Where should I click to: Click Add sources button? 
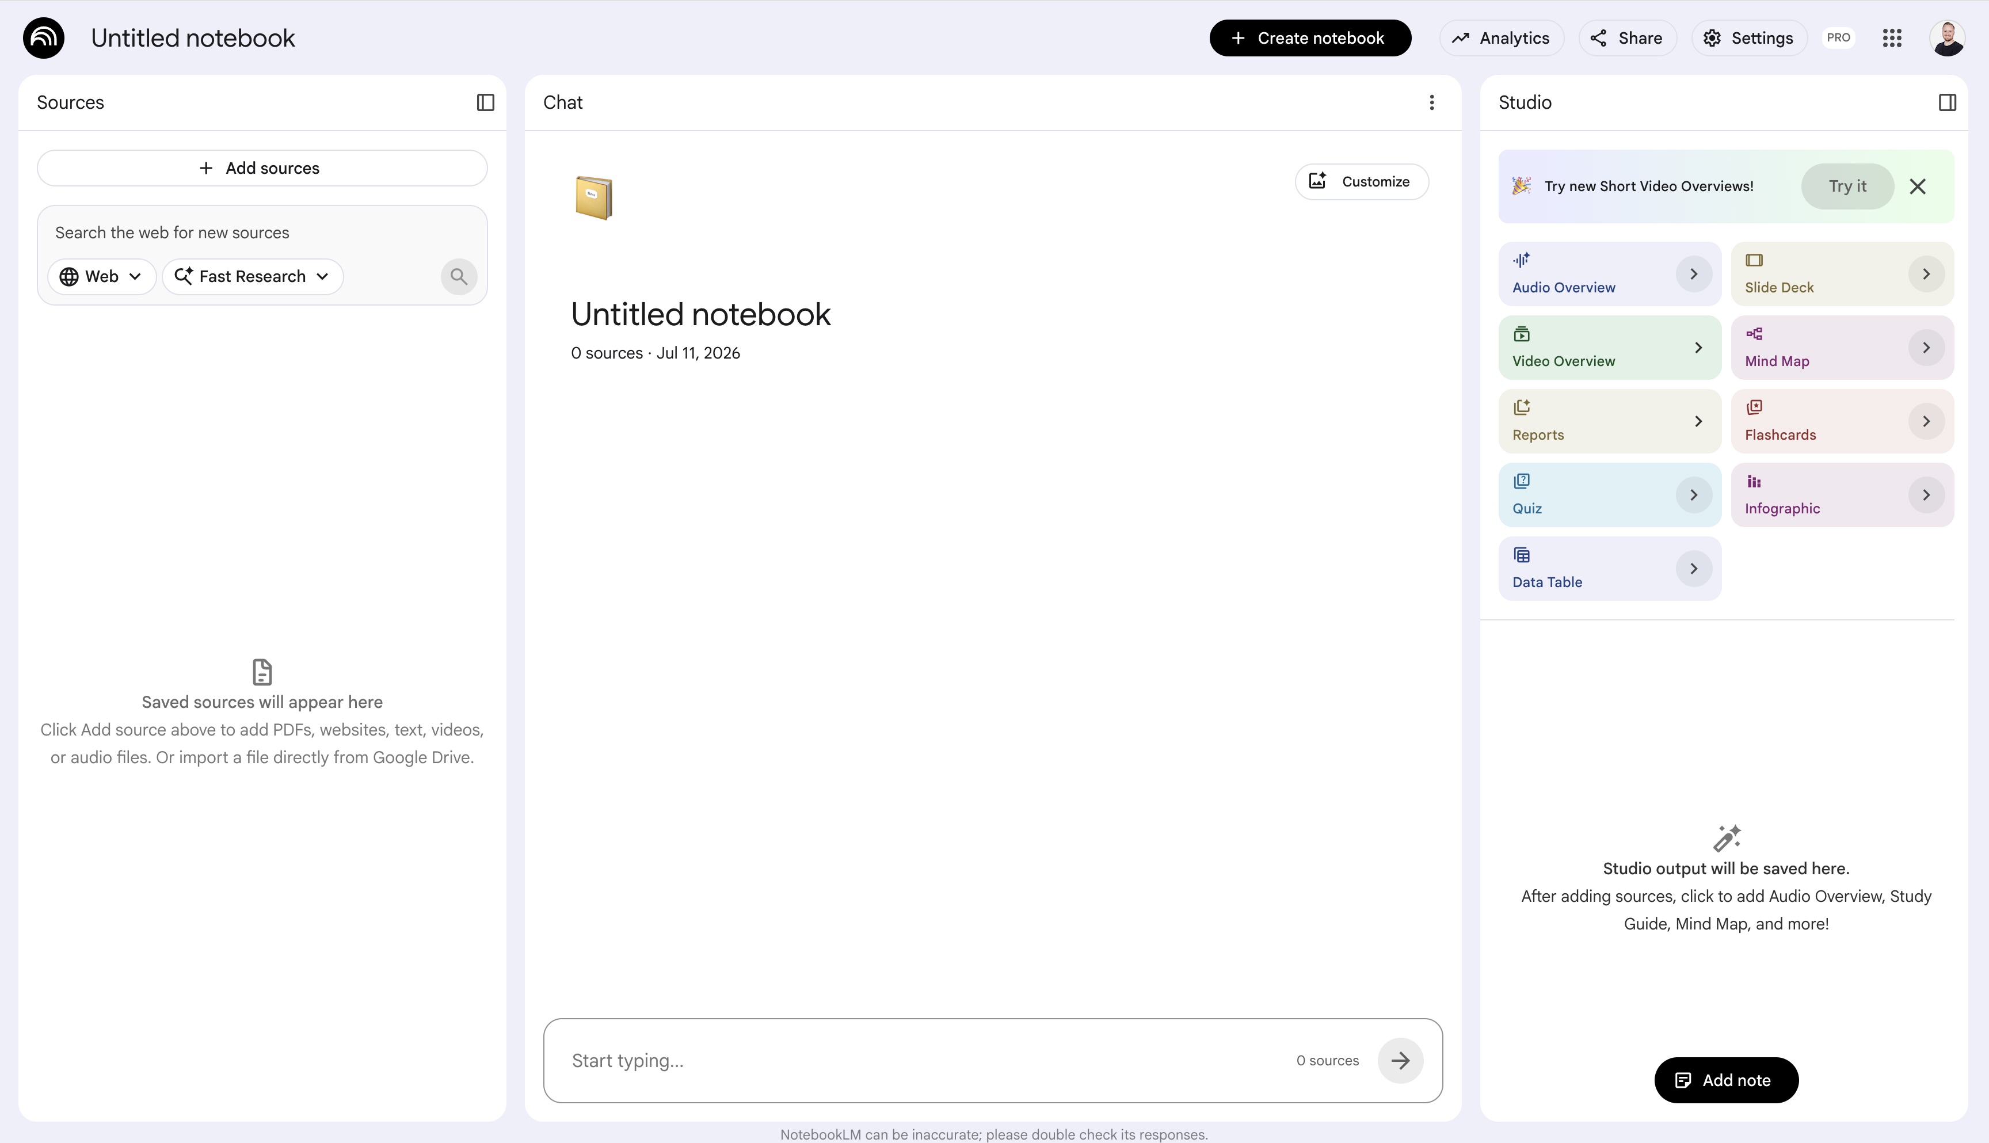(x=261, y=168)
